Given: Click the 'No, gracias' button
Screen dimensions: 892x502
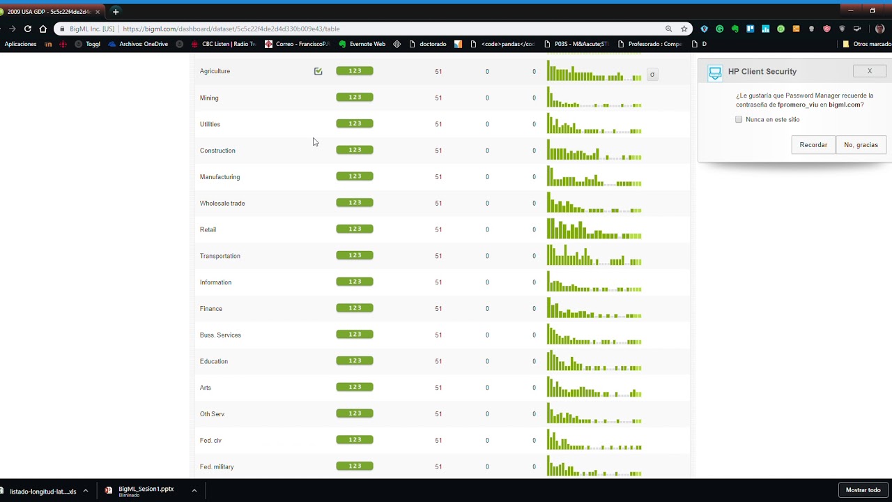Looking at the screenshot, I should (x=861, y=145).
